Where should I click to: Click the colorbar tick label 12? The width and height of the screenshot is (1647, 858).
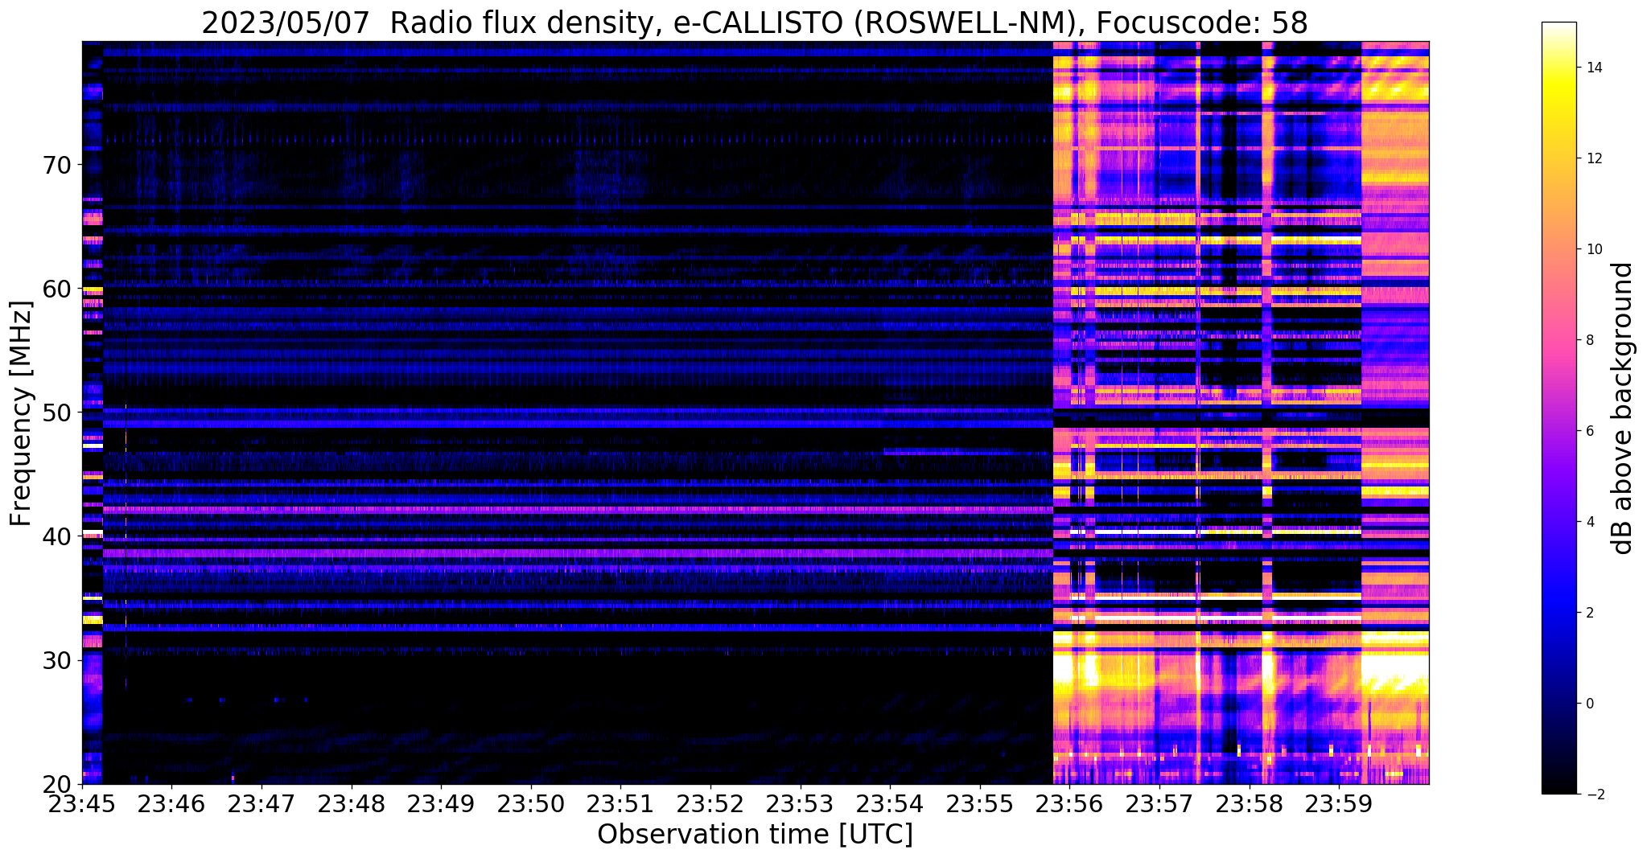coord(1593,158)
